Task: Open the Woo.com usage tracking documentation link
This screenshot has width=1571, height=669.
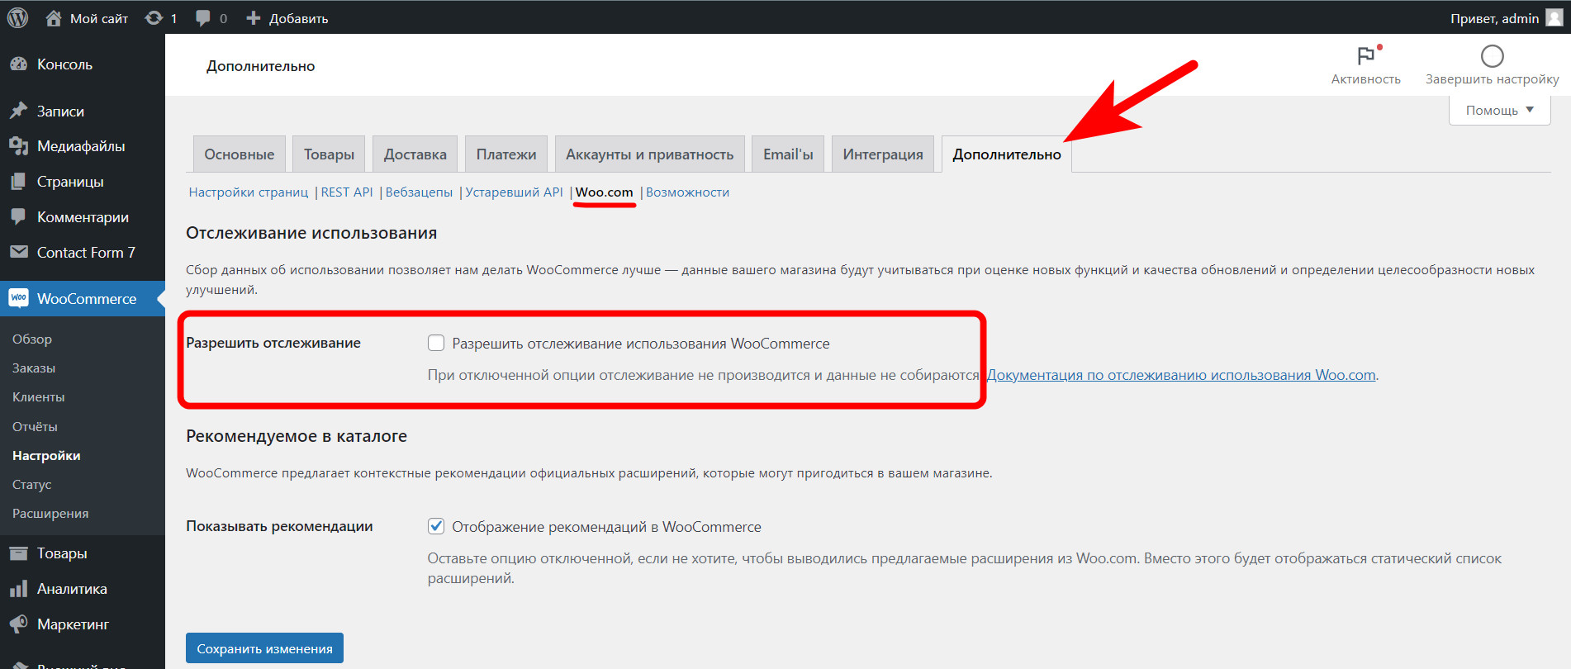Action: tap(1181, 375)
